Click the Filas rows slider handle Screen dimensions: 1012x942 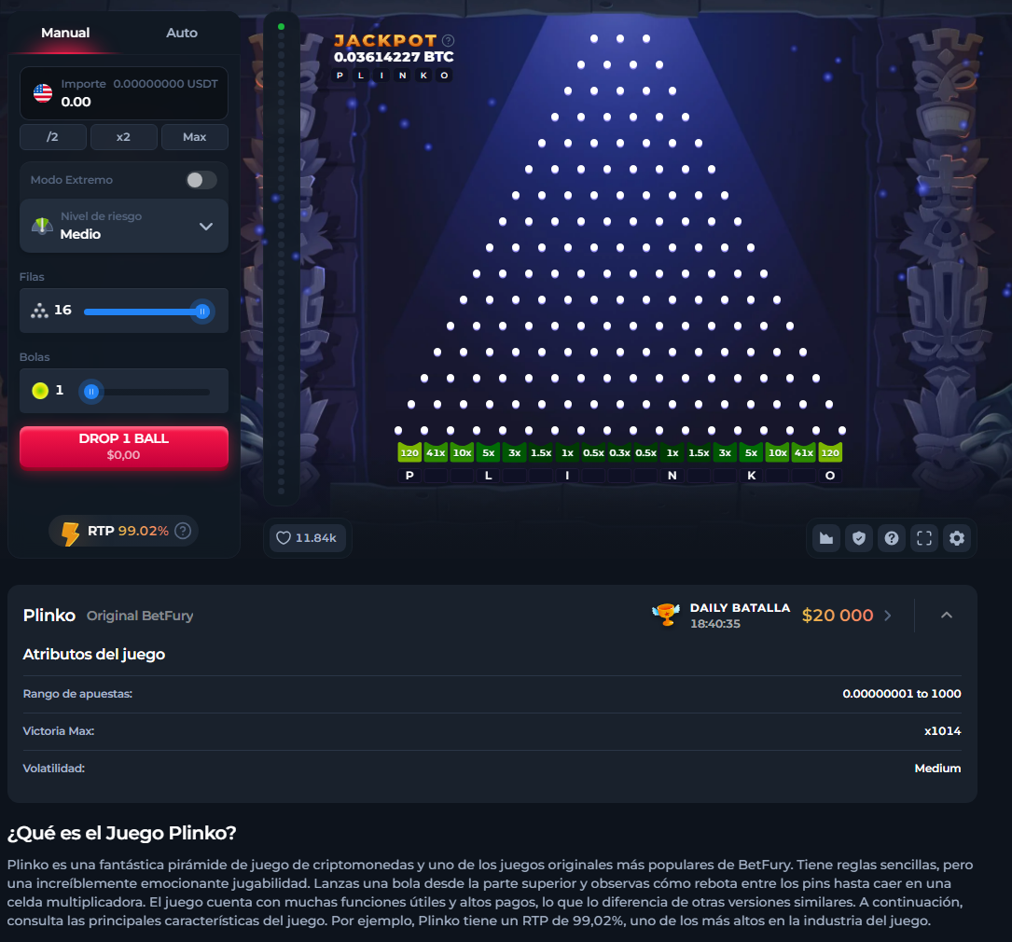(x=202, y=312)
